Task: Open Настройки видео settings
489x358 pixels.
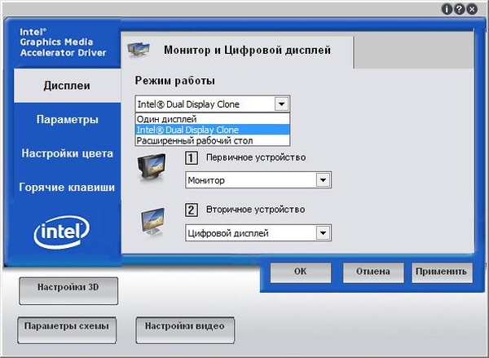Action: (185, 330)
